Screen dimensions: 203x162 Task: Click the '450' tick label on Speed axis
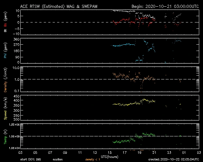tap(16, 97)
